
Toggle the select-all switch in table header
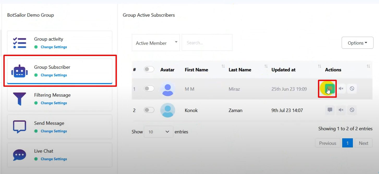pos(149,69)
